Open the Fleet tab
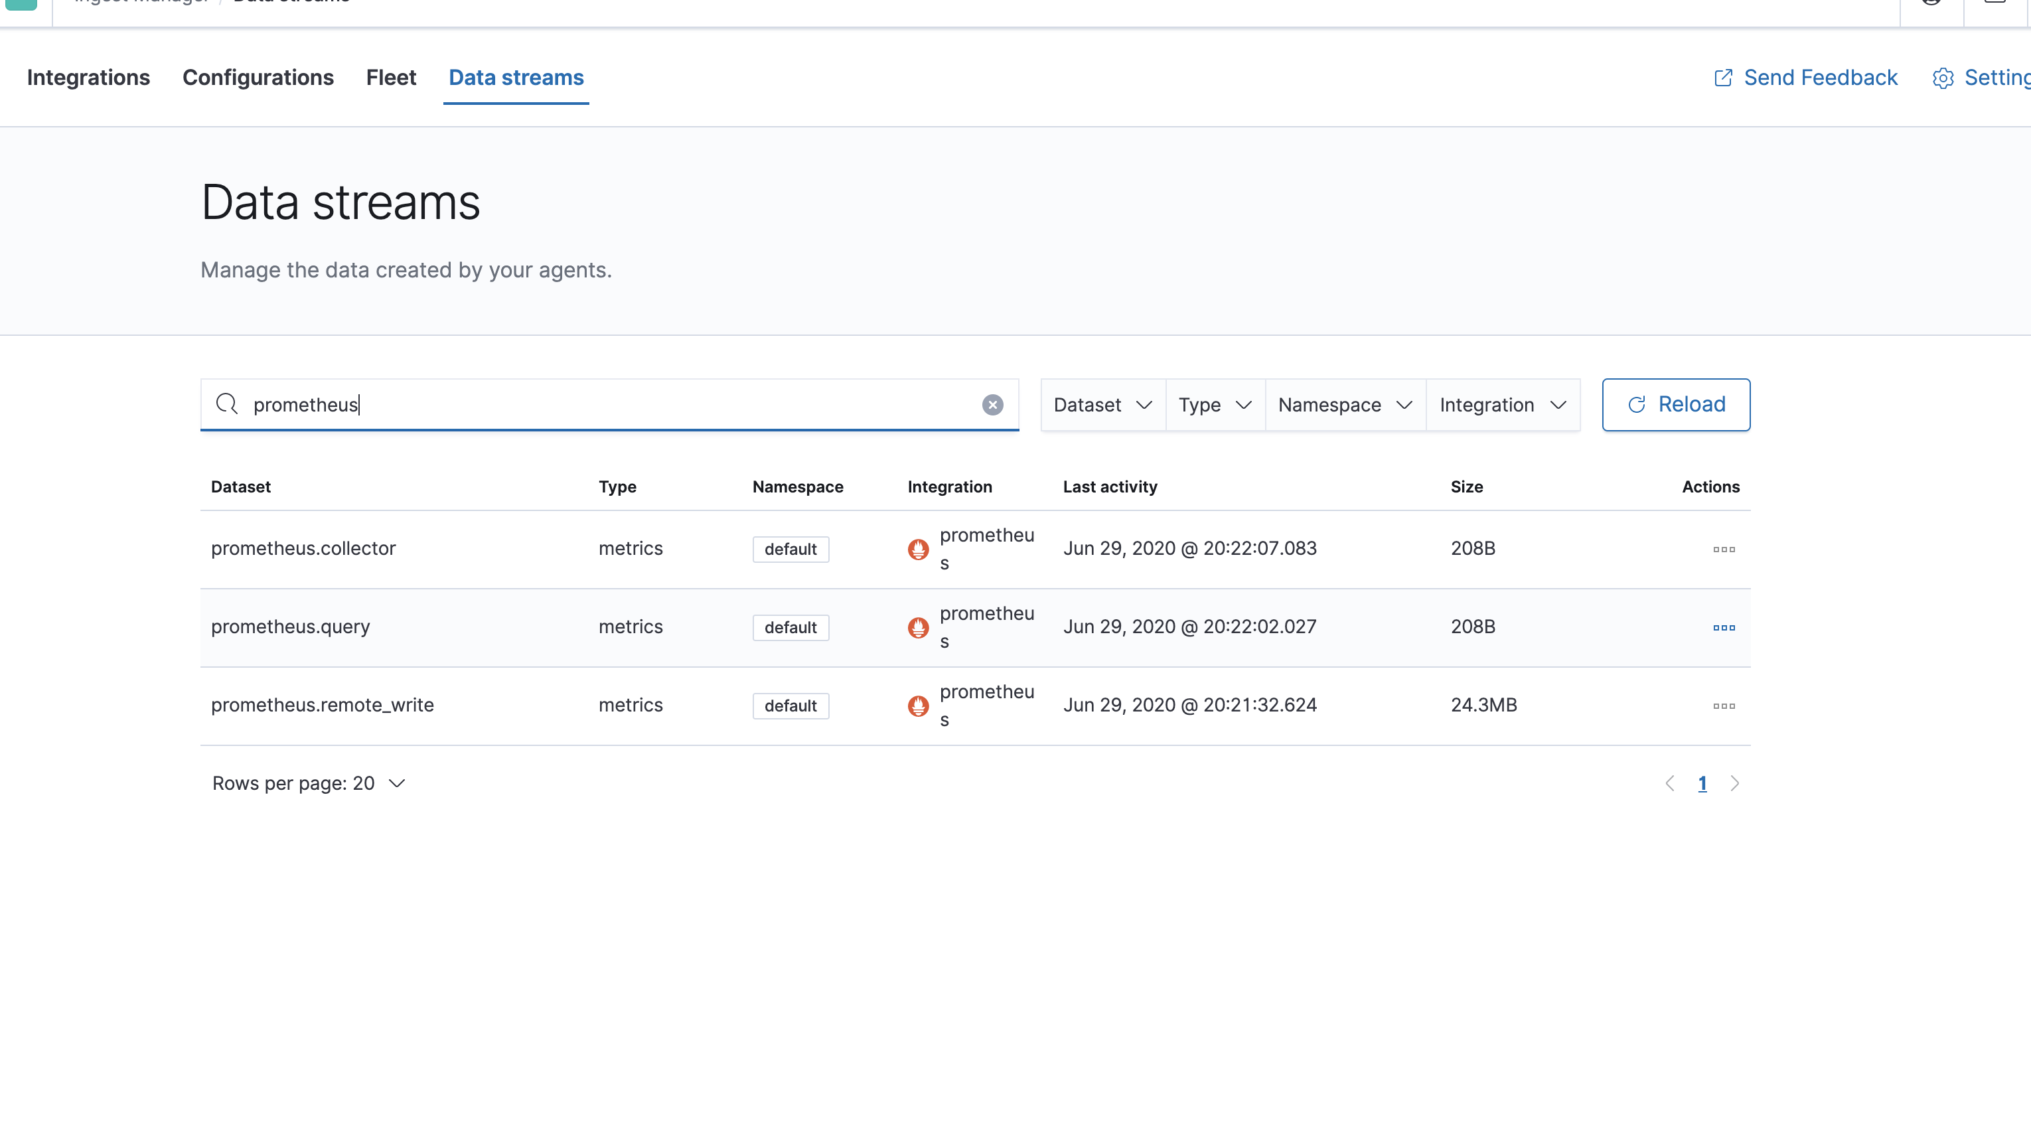 (390, 77)
